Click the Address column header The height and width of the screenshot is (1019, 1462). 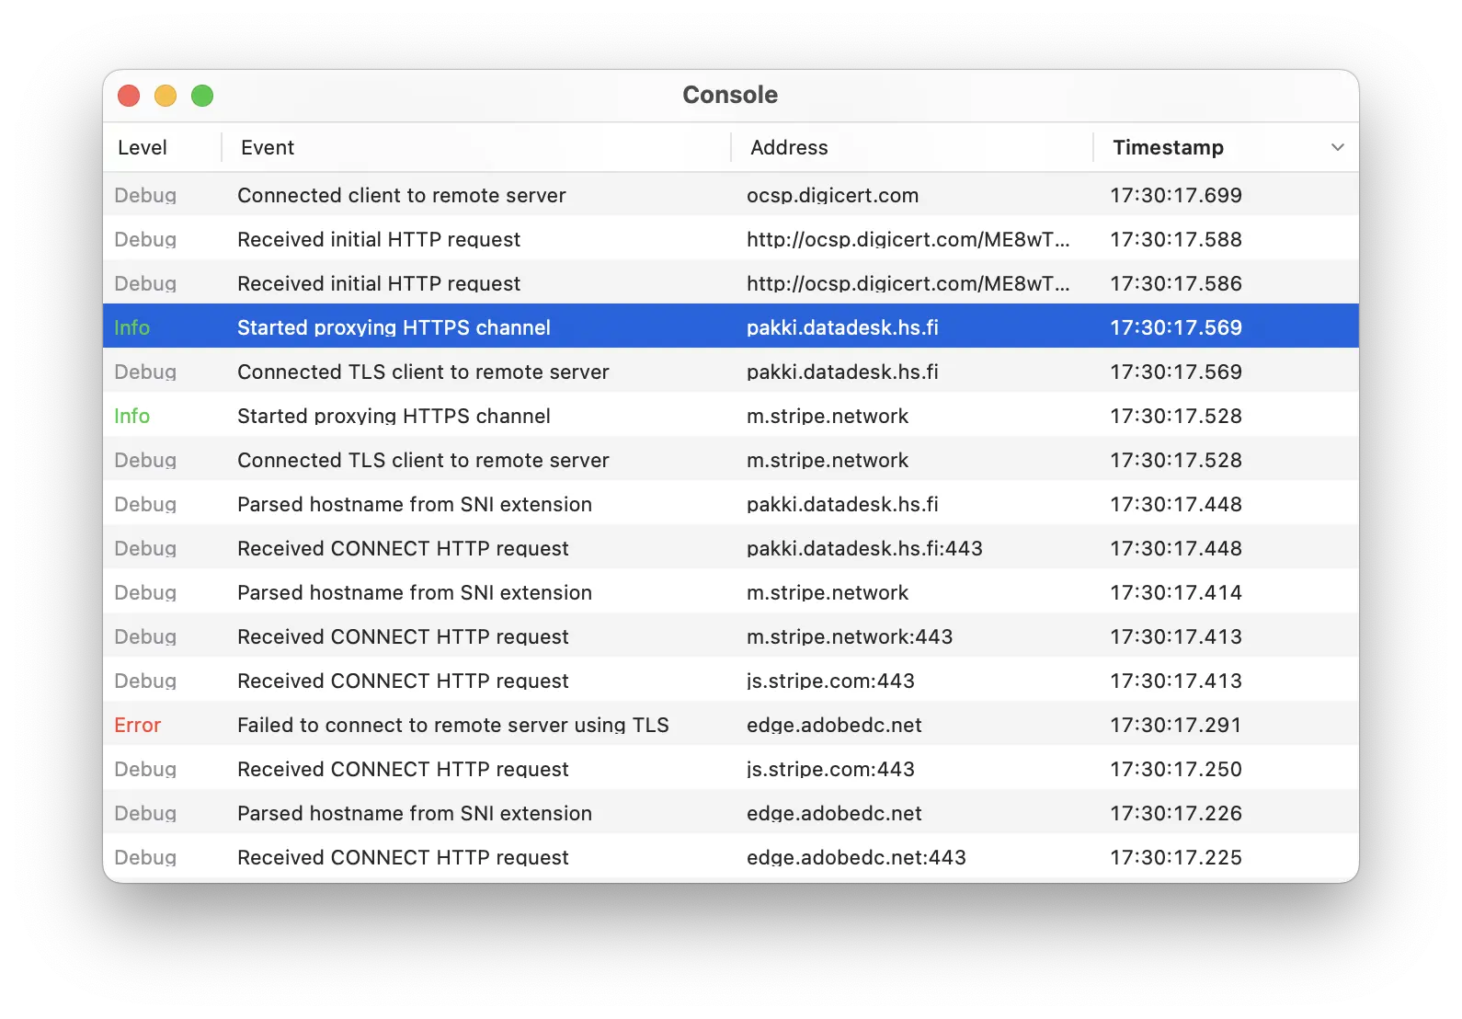pos(789,147)
